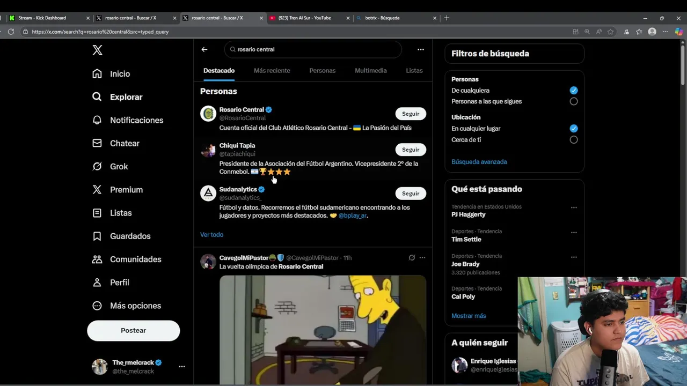Switch to Destacado tab
The image size is (687, 386).
[x=219, y=71]
